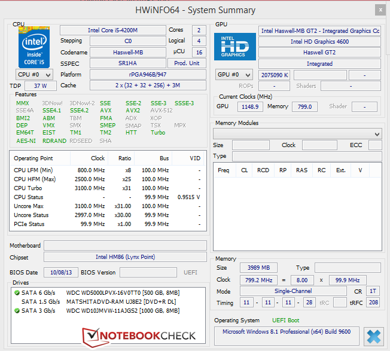Click the RCD column header
Viewport: 390px width, 351px height.
pyautogui.click(x=263, y=170)
